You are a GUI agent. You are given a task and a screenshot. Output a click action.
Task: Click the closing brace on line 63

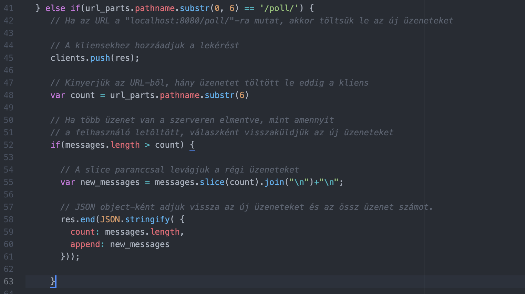click(x=53, y=282)
